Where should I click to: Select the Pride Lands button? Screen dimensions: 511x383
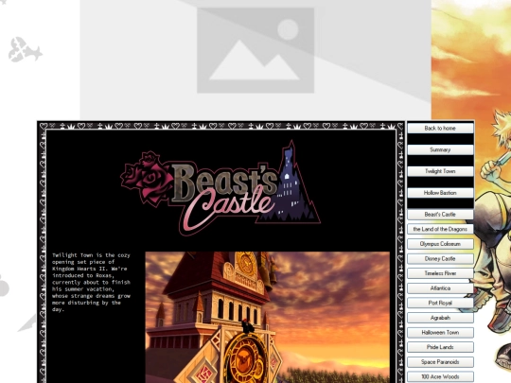pyautogui.click(x=440, y=347)
